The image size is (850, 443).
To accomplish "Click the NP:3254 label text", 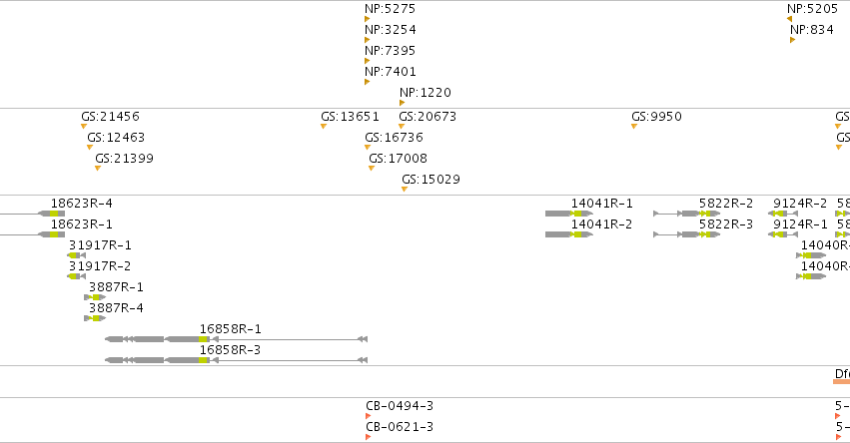I will point(391,30).
